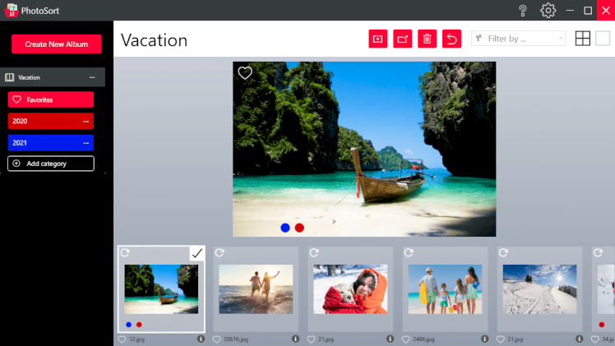Switch to single photo view icon
Image resolution: width=615 pixels, height=346 pixels.
point(603,39)
